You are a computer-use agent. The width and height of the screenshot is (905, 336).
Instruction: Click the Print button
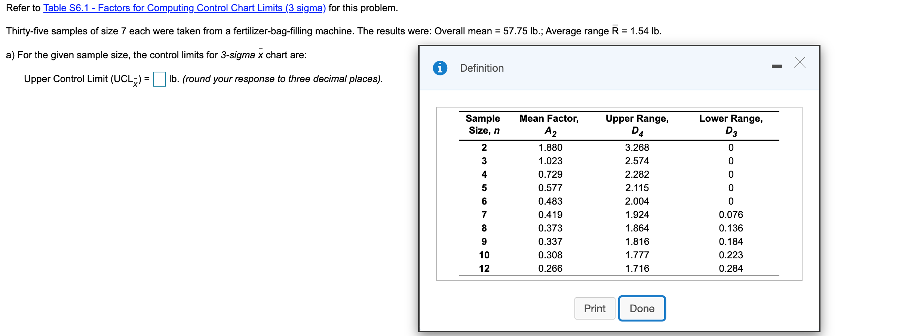(x=594, y=308)
